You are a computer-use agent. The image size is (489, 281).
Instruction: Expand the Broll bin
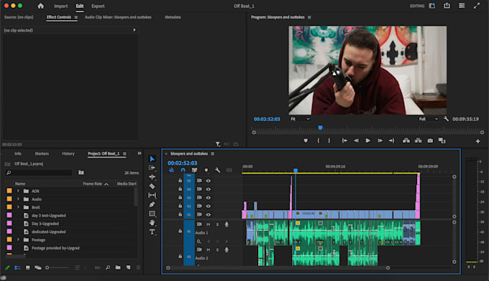click(x=18, y=207)
